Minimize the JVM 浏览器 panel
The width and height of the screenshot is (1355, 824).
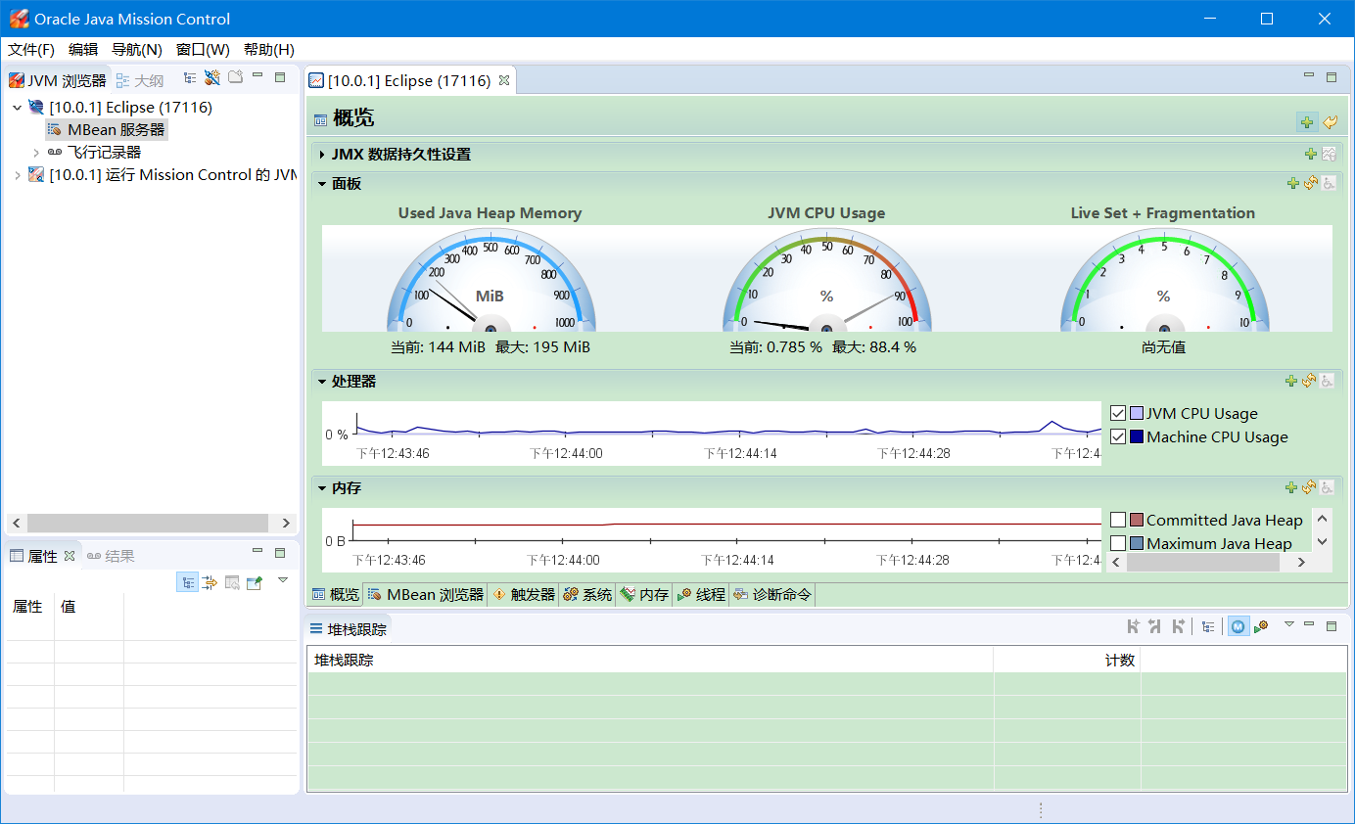pyautogui.click(x=257, y=75)
